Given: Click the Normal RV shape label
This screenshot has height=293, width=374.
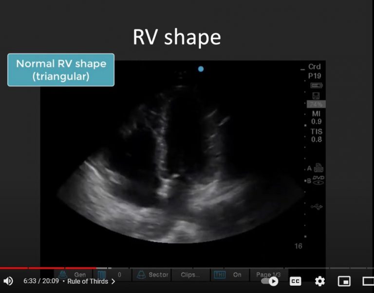Looking at the screenshot, I should [x=61, y=70].
